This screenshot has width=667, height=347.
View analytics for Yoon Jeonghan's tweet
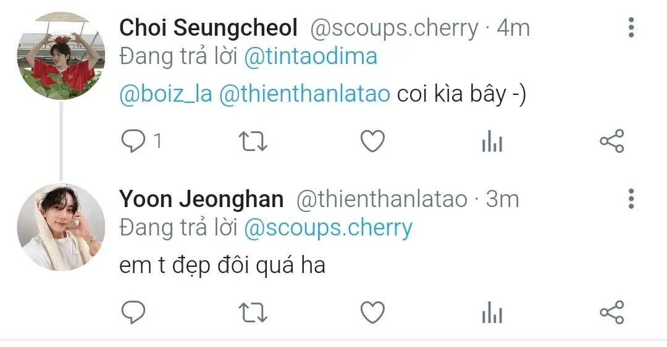pos(492,314)
